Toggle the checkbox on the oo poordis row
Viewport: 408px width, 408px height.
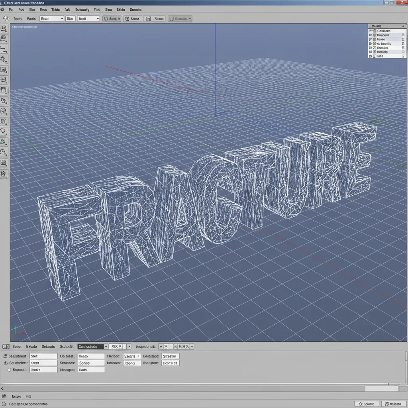point(403,43)
